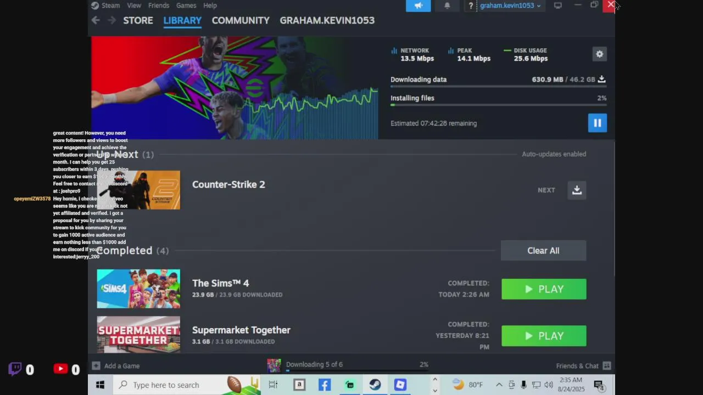
Task: Click the bottom download status thumbnail
Action: 274,365
